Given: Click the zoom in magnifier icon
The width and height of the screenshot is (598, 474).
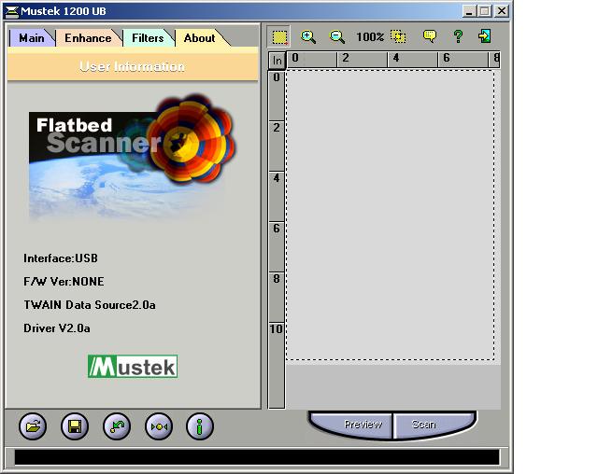Looking at the screenshot, I should click(307, 37).
